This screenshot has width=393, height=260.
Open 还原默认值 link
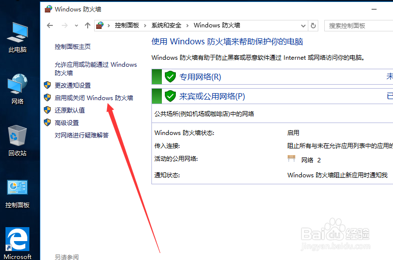[70, 110]
